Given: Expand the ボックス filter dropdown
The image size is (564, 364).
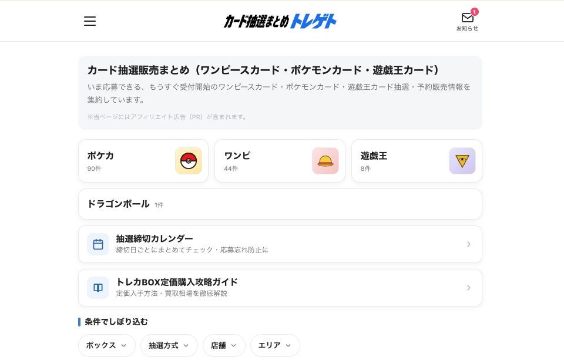Looking at the screenshot, I should point(107,345).
